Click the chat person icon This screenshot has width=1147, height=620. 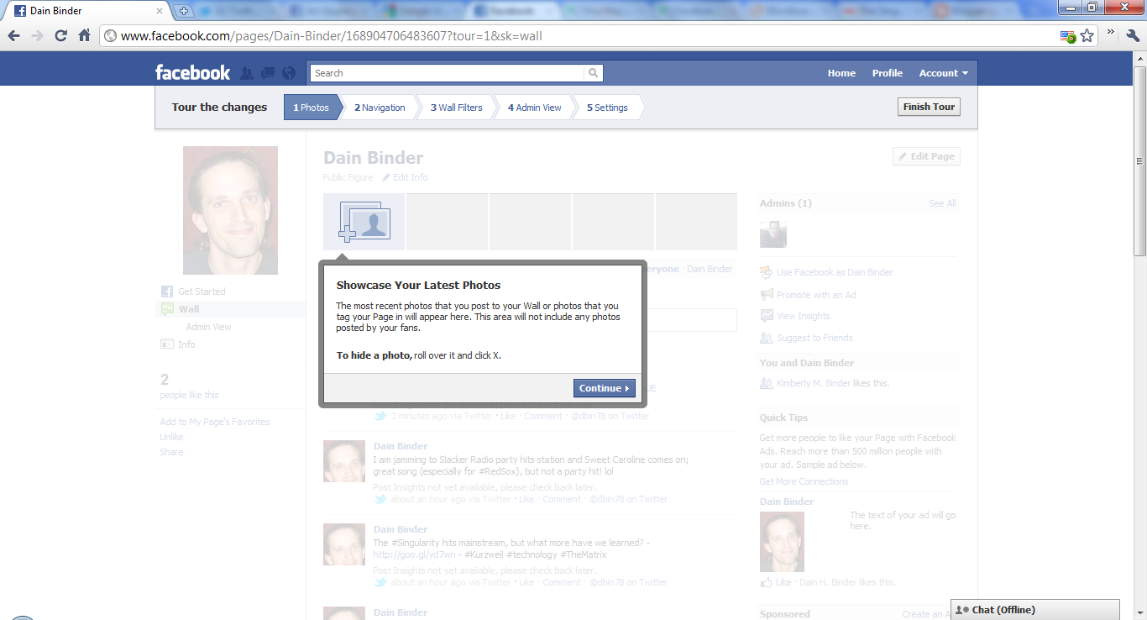point(962,610)
